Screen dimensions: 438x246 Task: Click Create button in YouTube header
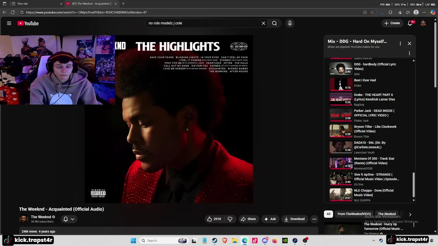(x=392, y=23)
